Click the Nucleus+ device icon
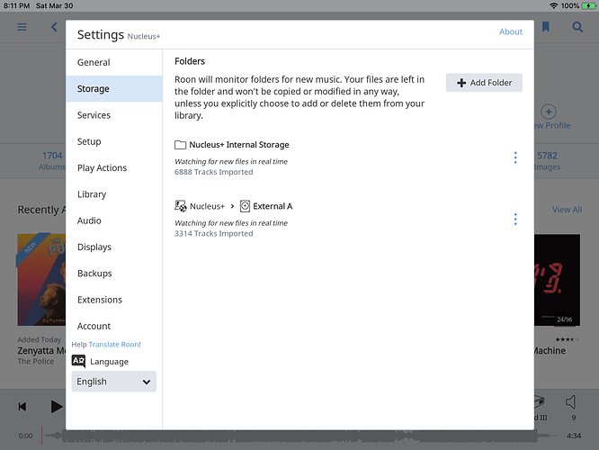 point(180,206)
